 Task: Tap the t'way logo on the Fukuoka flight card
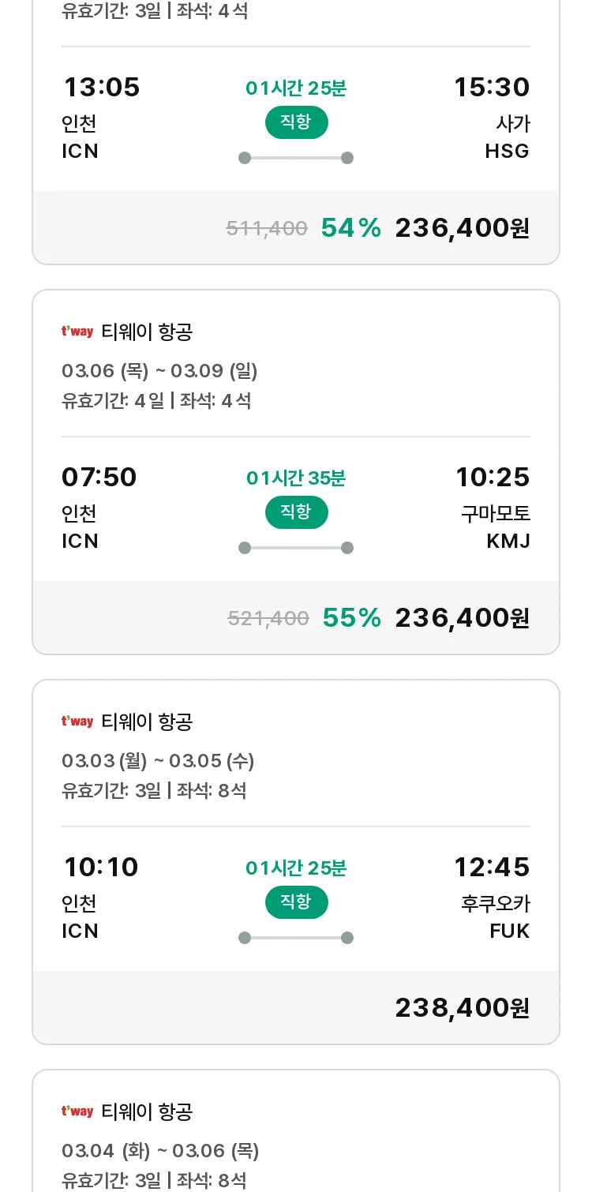77,722
